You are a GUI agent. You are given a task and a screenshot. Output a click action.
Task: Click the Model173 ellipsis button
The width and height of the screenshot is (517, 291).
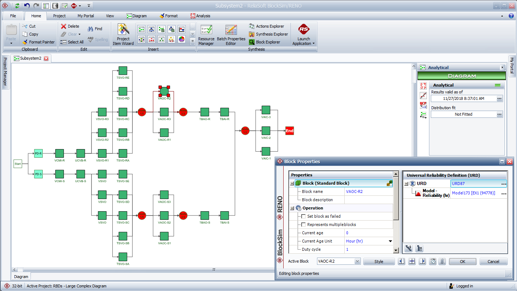[504, 193]
